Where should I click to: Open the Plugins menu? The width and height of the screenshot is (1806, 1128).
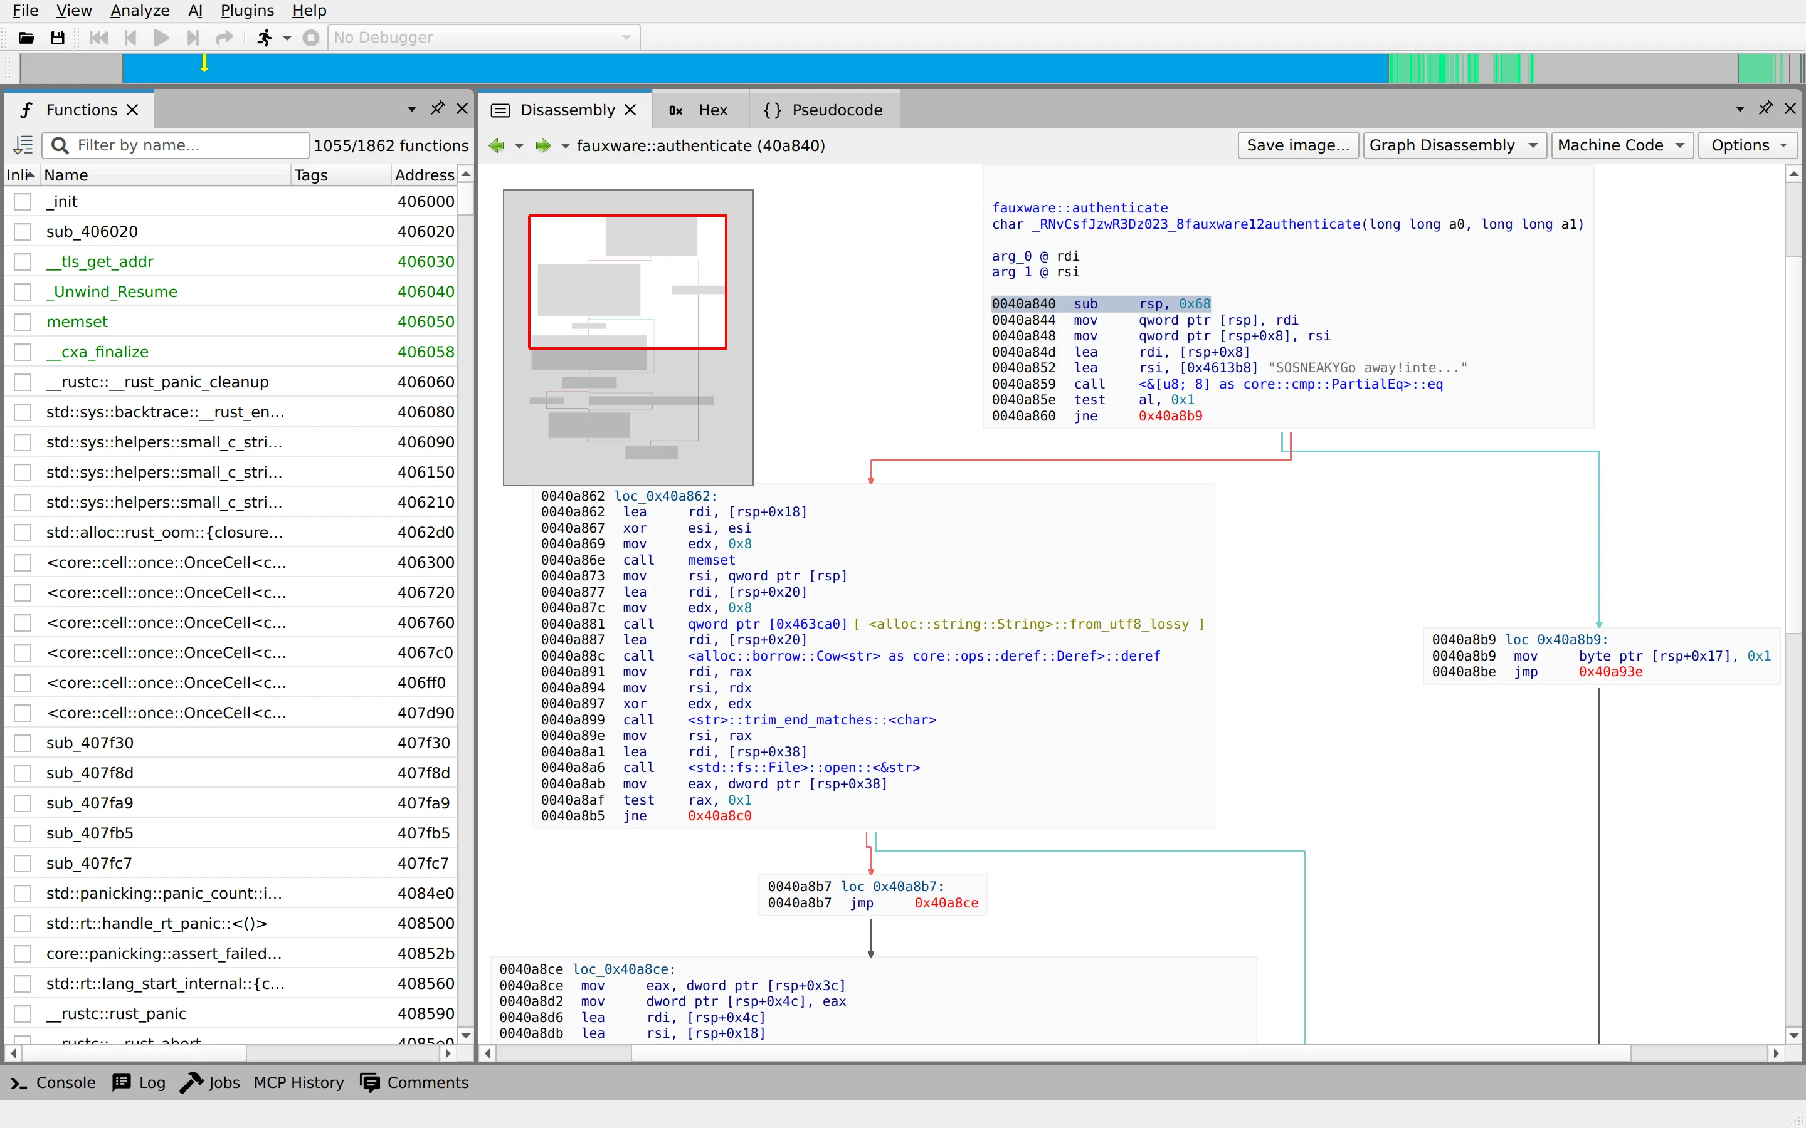pos(247,11)
